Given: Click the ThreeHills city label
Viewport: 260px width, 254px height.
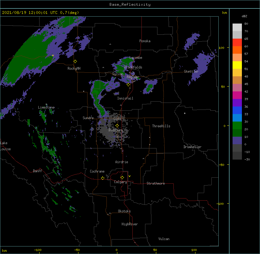Looking at the screenshot, I should click(x=161, y=126).
